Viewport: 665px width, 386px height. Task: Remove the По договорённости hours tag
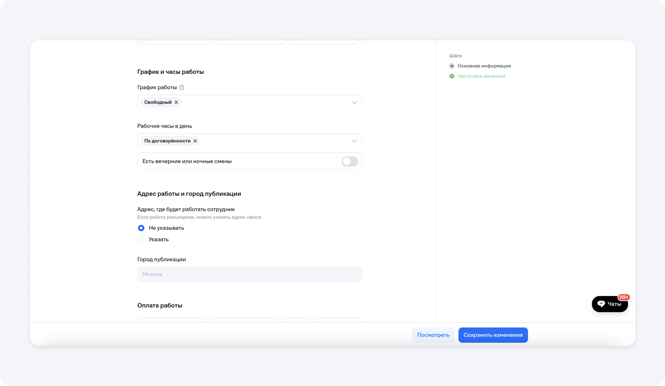coord(195,141)
